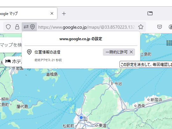Open the Pocket save icon
The image size is (172, 129).
[160, 27]
